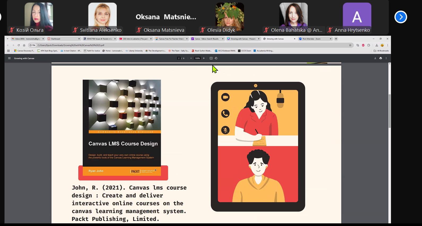Open The Development bookmark

[155, 51]
